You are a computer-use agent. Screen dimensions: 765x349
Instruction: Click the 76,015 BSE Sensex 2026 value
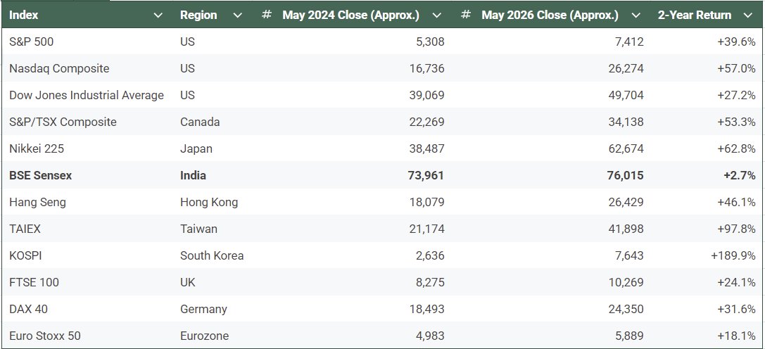tap(626, 175)
